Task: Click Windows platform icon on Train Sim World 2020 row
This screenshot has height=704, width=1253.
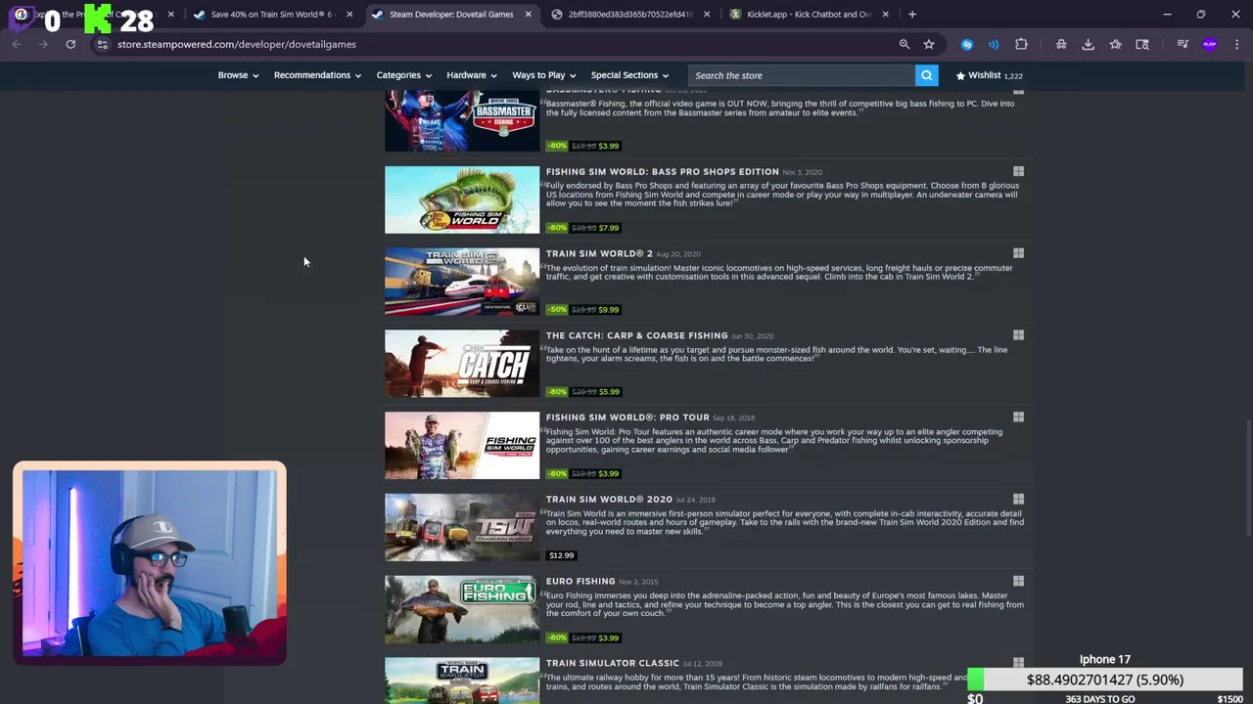Action: [x=1018, y=500]
